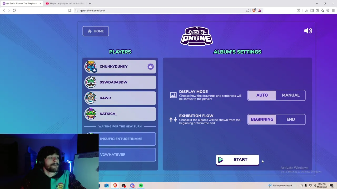This screenshot has height=189, width=337.
Task: Open browser downloads
Action: (x=307, y=10)
